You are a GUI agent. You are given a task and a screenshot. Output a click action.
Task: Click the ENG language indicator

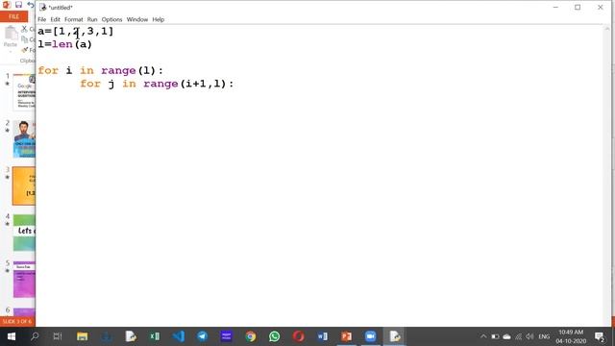[544, 336]
